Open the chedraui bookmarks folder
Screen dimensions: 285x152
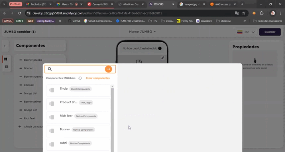pyautogui.click(x=223, y=21)
